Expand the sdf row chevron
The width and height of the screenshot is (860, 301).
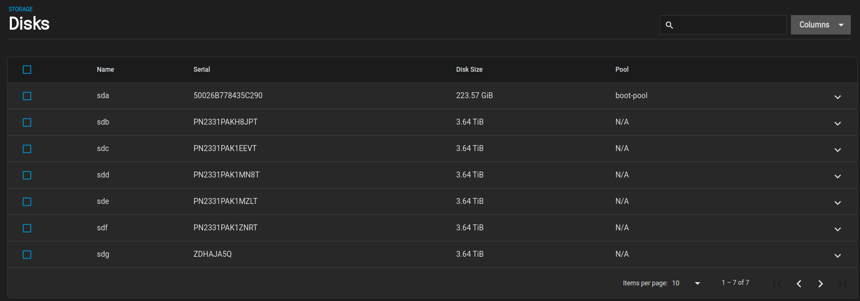(838, 229)
